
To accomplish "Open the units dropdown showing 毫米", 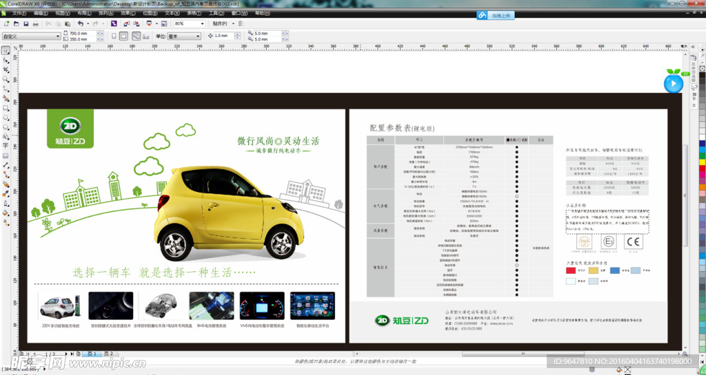I will pyautogui.click(x=199, y=36).
